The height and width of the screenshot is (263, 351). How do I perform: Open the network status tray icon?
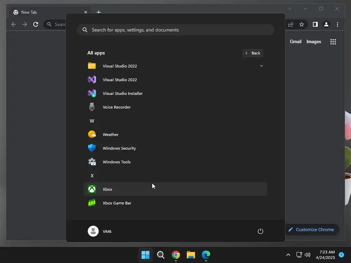pyautogui.click(x=299, y=255)
